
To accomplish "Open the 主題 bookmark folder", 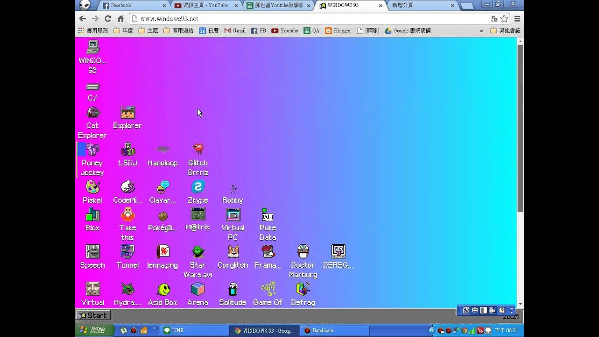I will (x=148, y=30).
